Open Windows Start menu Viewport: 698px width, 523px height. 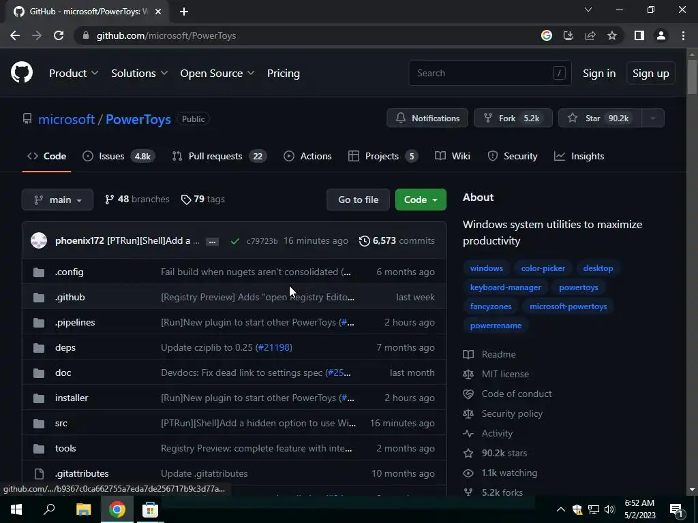16,509
